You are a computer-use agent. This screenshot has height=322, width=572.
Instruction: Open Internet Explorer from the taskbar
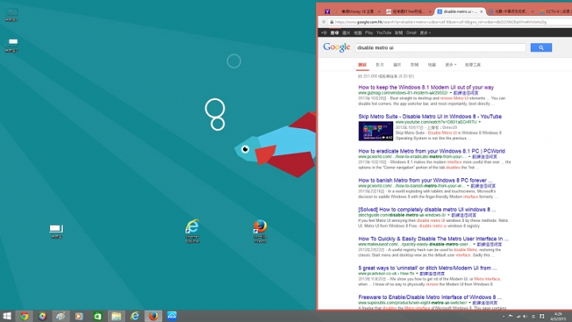tap(134, 316)
